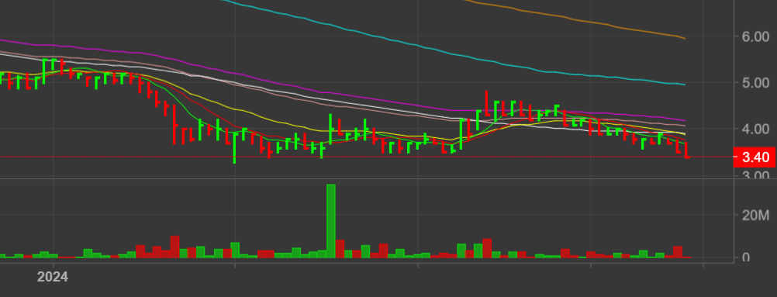The image size is (777, 297).
Task: Click the highest red candle near 4.80
Action: coord(487,104)
